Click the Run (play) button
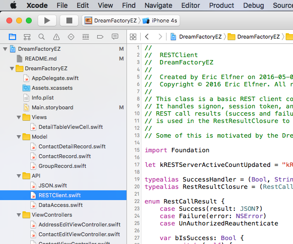This screenshot has width=293, height=244. coord(47,20)
